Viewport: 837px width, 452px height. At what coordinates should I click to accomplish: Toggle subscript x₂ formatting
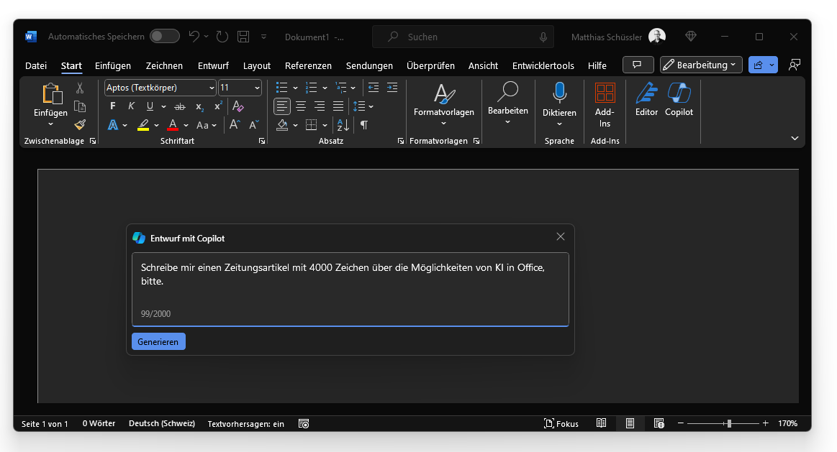199,106
